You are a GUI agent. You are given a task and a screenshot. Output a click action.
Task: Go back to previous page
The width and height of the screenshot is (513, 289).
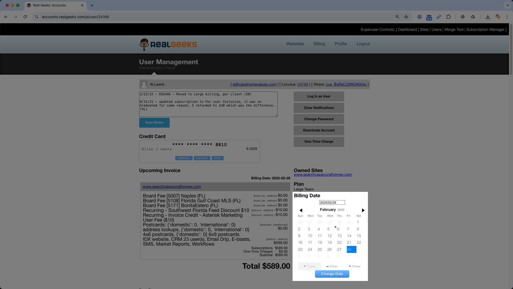coord(6,17)
